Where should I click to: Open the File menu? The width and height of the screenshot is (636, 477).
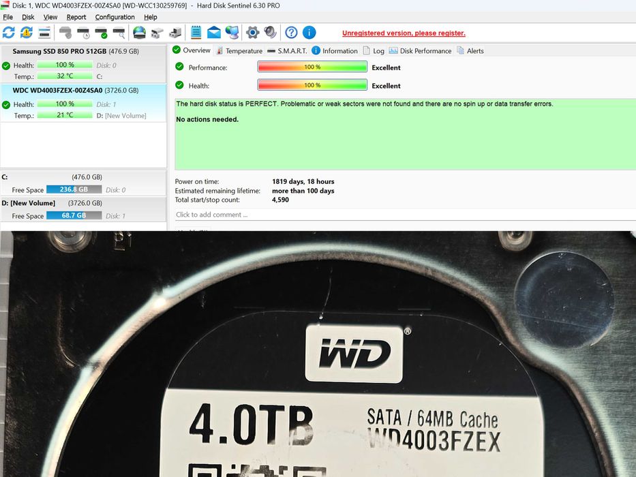click(7, 17)
